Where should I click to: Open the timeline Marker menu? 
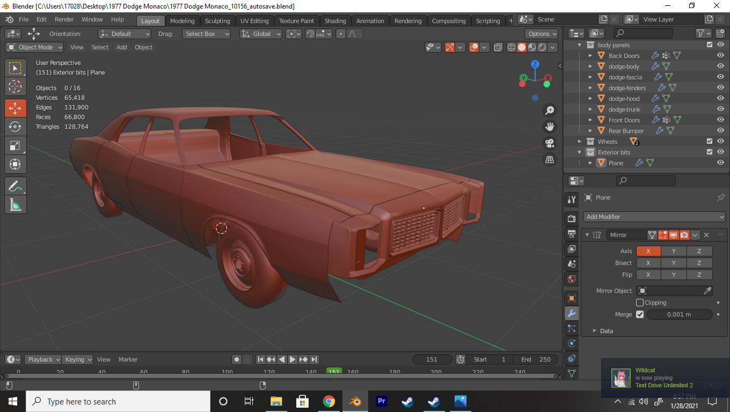click(x=128, y=359)
